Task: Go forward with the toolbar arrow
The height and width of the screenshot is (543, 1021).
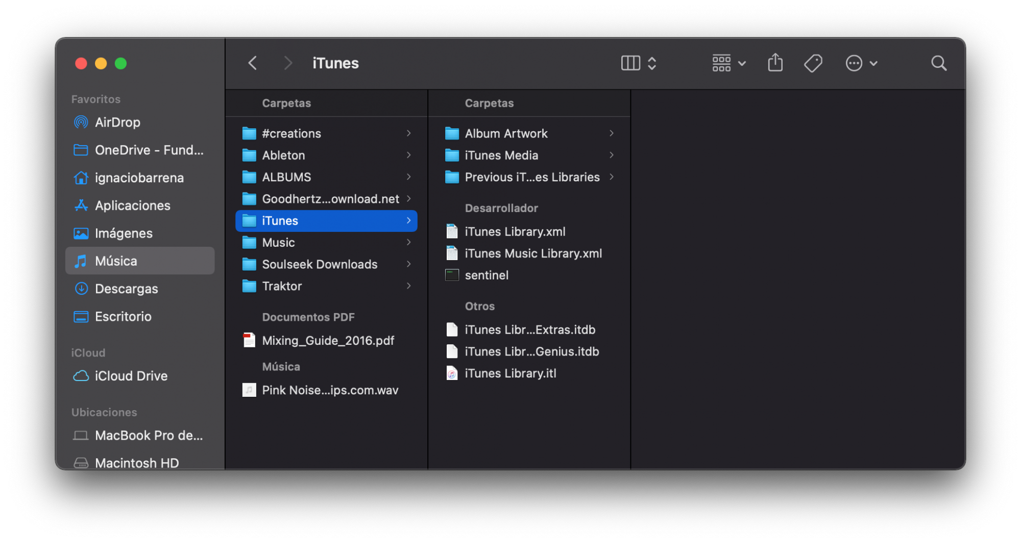Action: [288, 63]
